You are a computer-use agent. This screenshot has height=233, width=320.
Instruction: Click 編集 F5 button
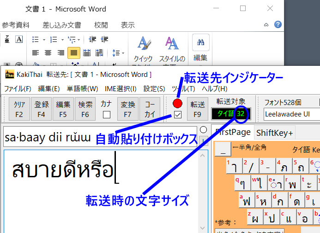[63, 109]
